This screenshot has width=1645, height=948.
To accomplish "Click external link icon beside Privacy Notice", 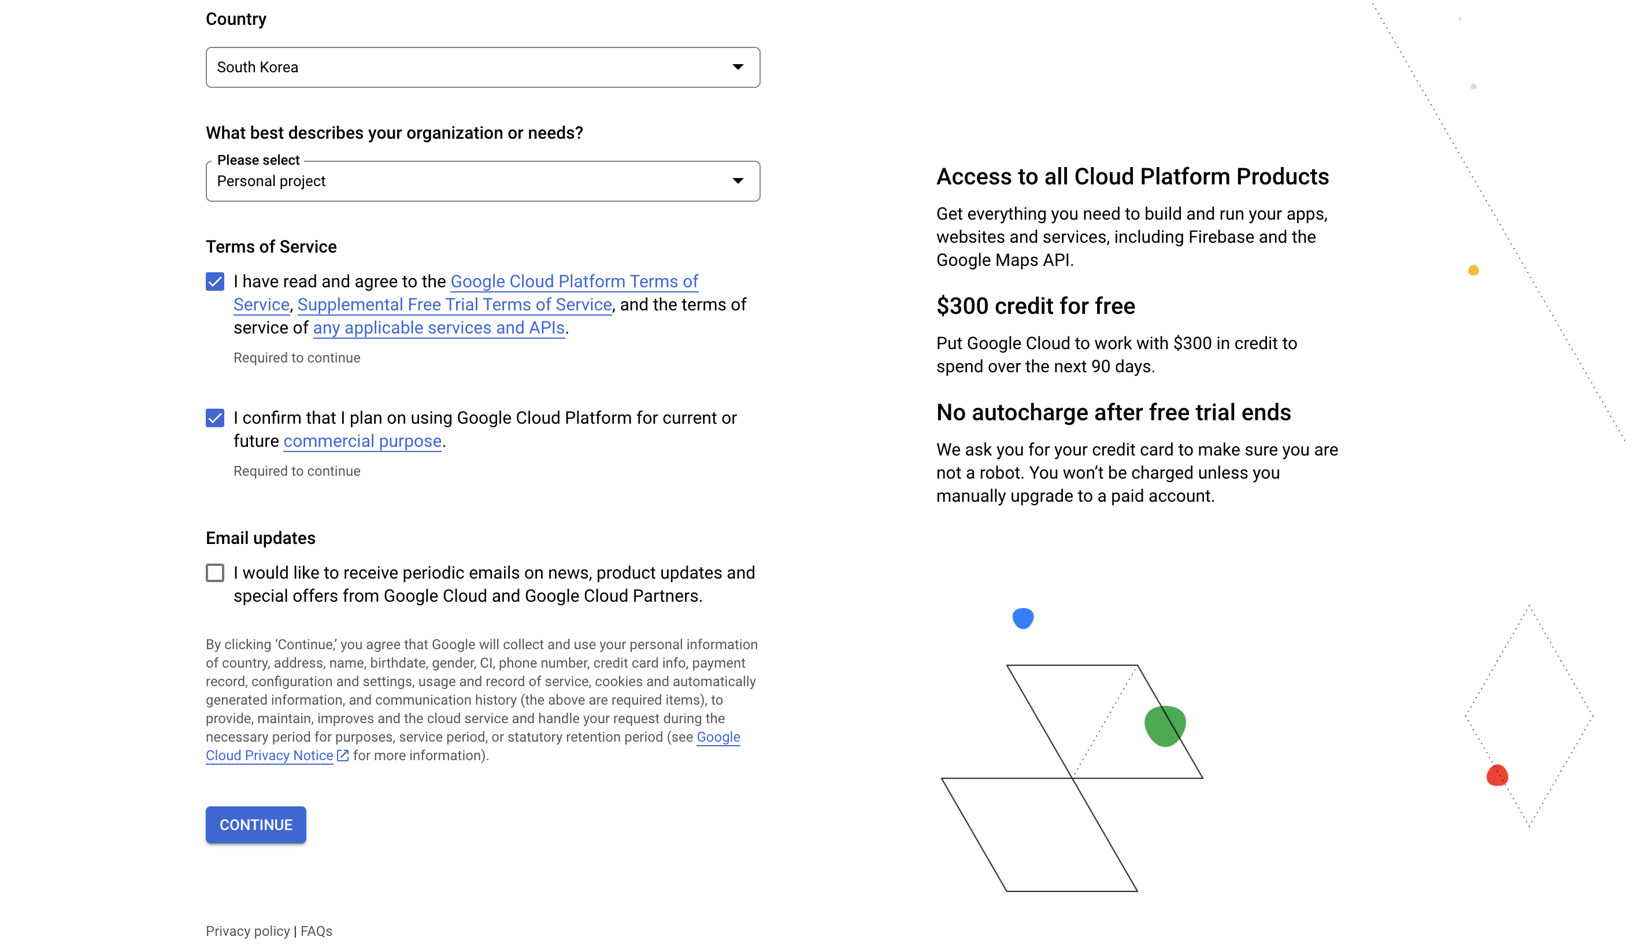I will [343, 756].
